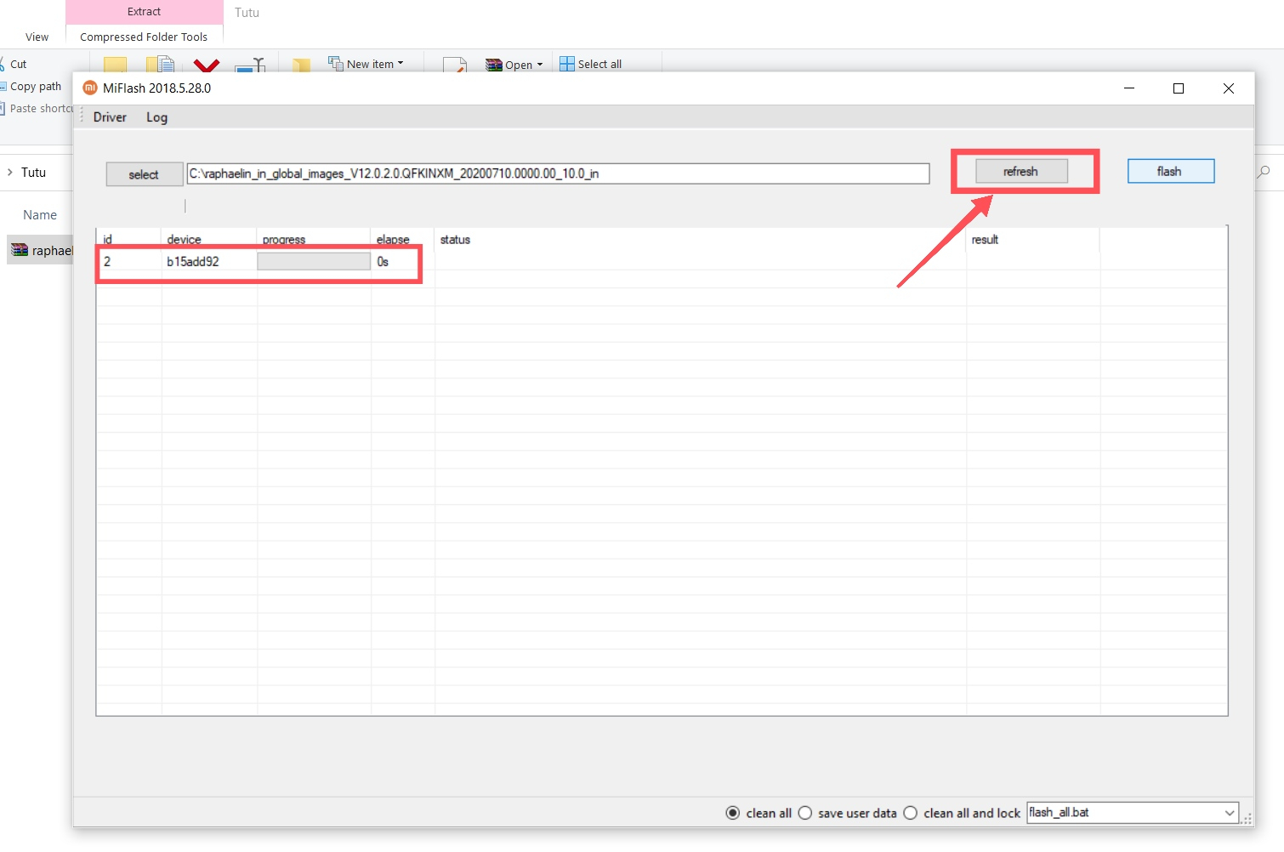
Task: Click the flash button in MiFlash
Action: pos(1170,171)
